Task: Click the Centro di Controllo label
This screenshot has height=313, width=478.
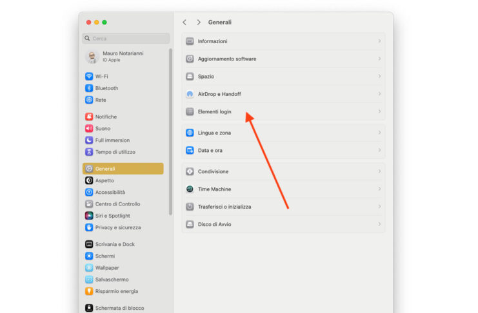Action: pos(117,204)
